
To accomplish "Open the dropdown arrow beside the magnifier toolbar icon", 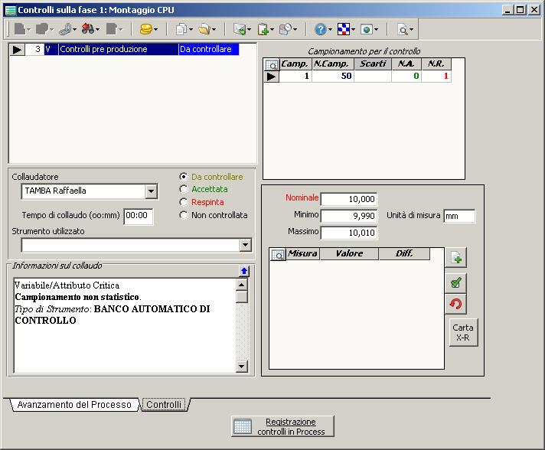I will pos(412,30).
